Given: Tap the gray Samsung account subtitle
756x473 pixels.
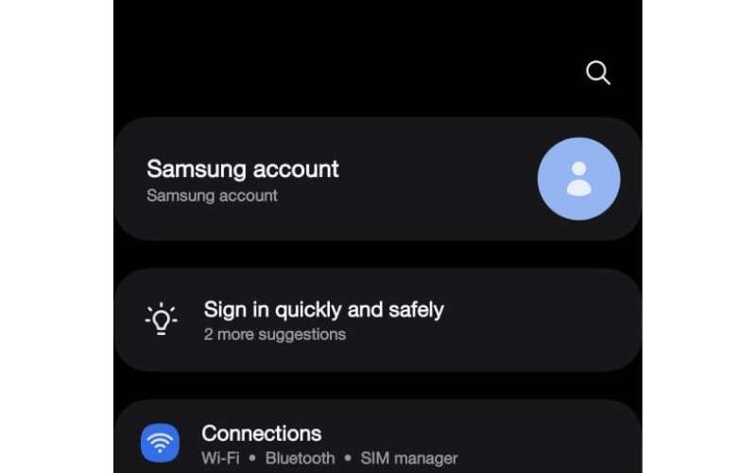Looking at the screenshot, I should (212, 196).
